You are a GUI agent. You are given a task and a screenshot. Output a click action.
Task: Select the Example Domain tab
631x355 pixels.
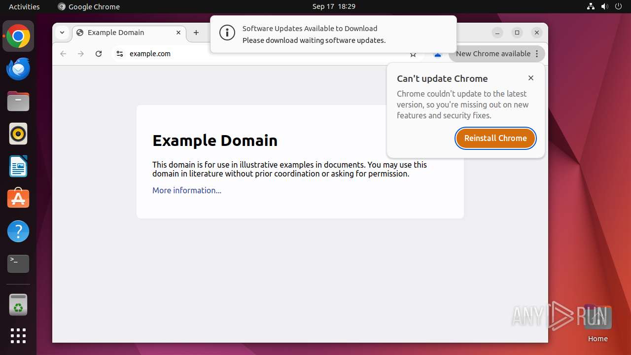[x=129, y=33]
